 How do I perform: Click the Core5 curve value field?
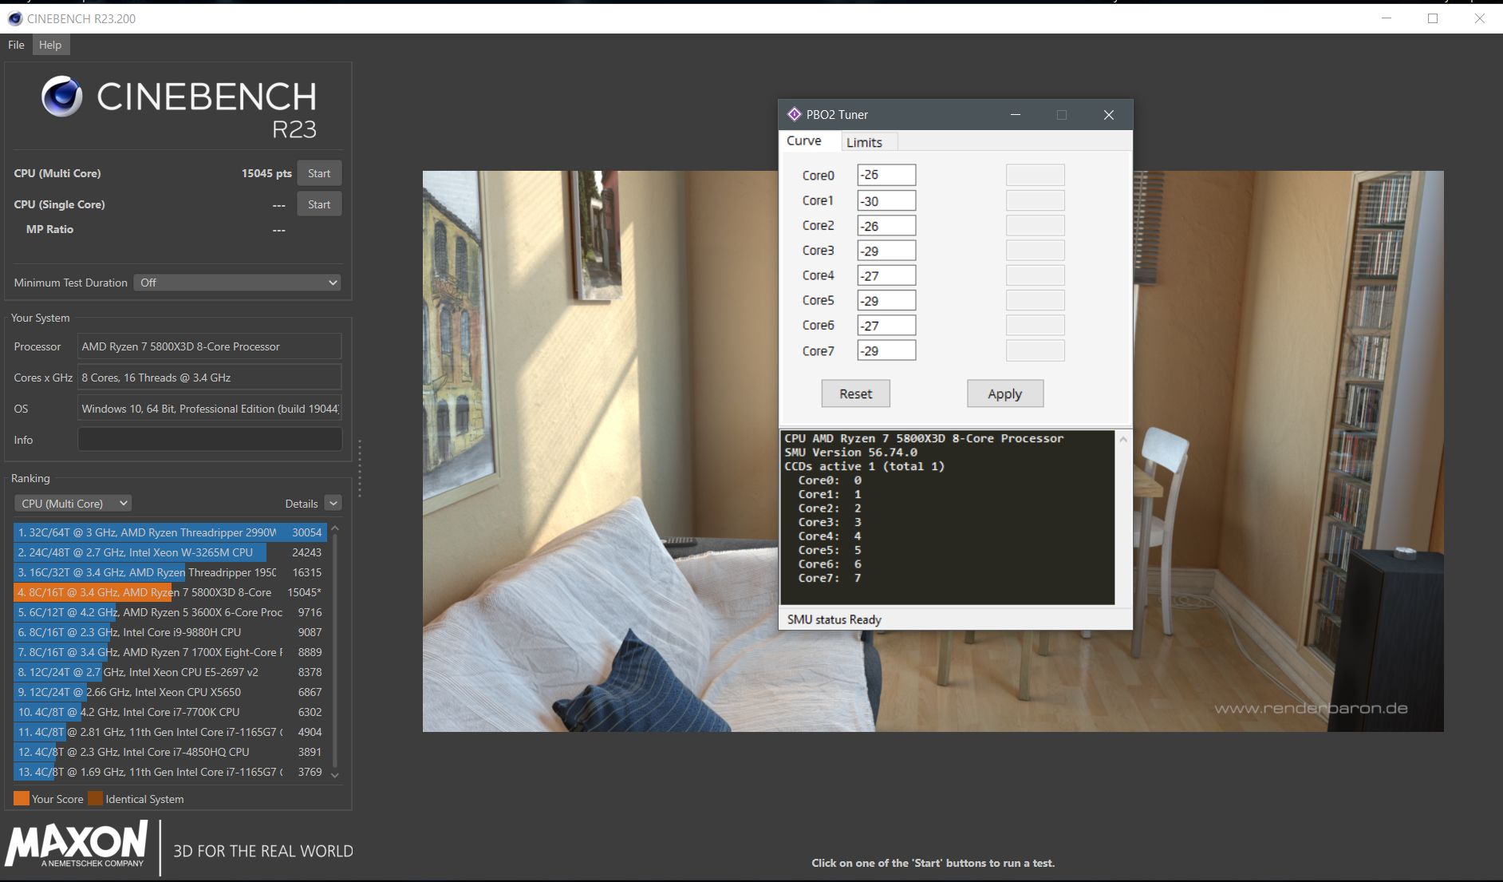886,300
